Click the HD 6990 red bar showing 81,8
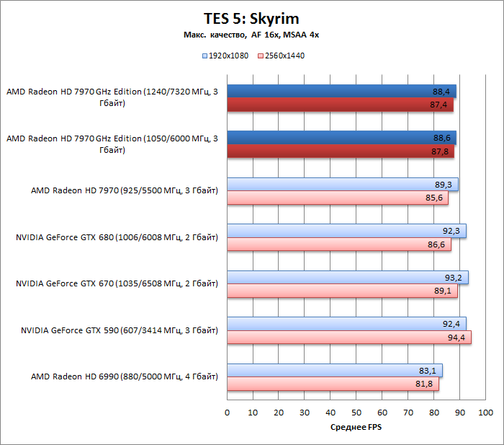Screen dimensions: 504x445 point(333,384)
